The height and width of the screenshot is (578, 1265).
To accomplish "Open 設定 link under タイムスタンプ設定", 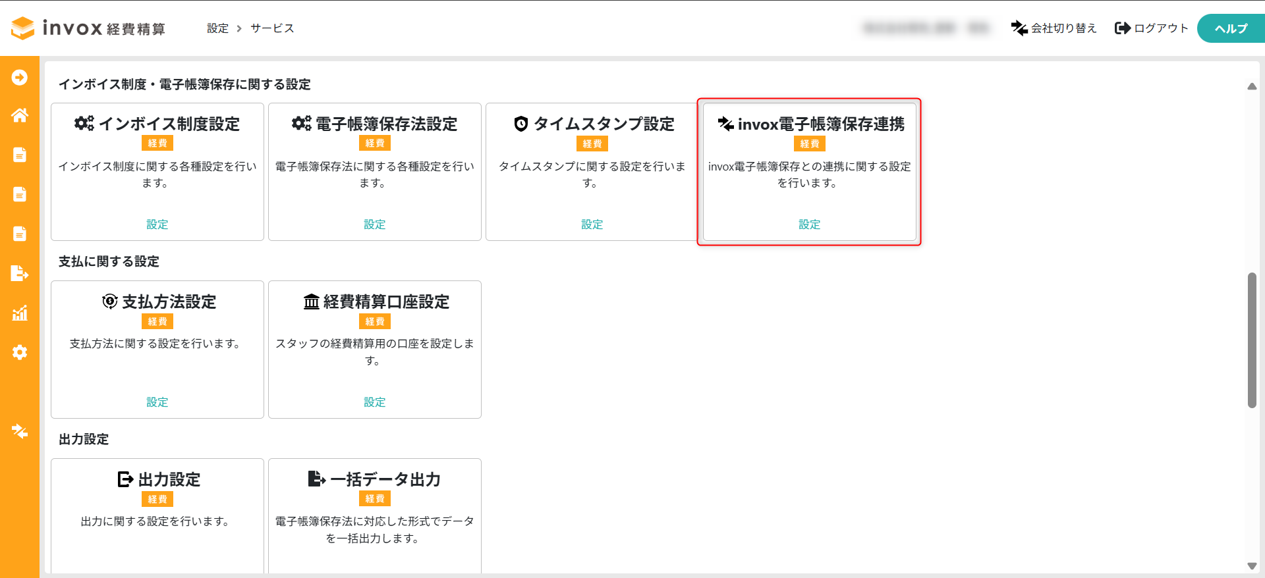I will coord(592,224).
